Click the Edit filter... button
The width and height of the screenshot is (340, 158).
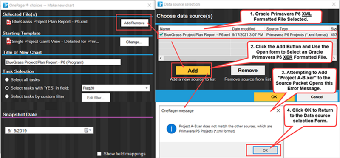point(96,98)
